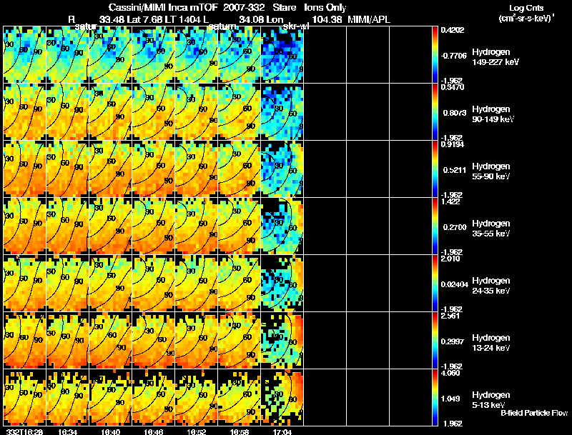Click the '104.38' longitude value
Image resolution: width=572 pixels, height=435 pixels.
click(x=327, y=19)
